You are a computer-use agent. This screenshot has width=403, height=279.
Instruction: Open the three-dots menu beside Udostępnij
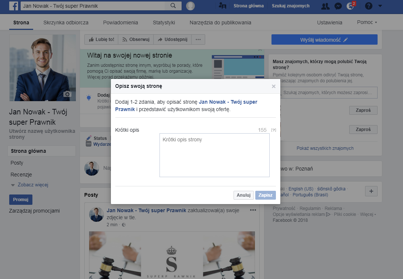(x=198, y=39)
